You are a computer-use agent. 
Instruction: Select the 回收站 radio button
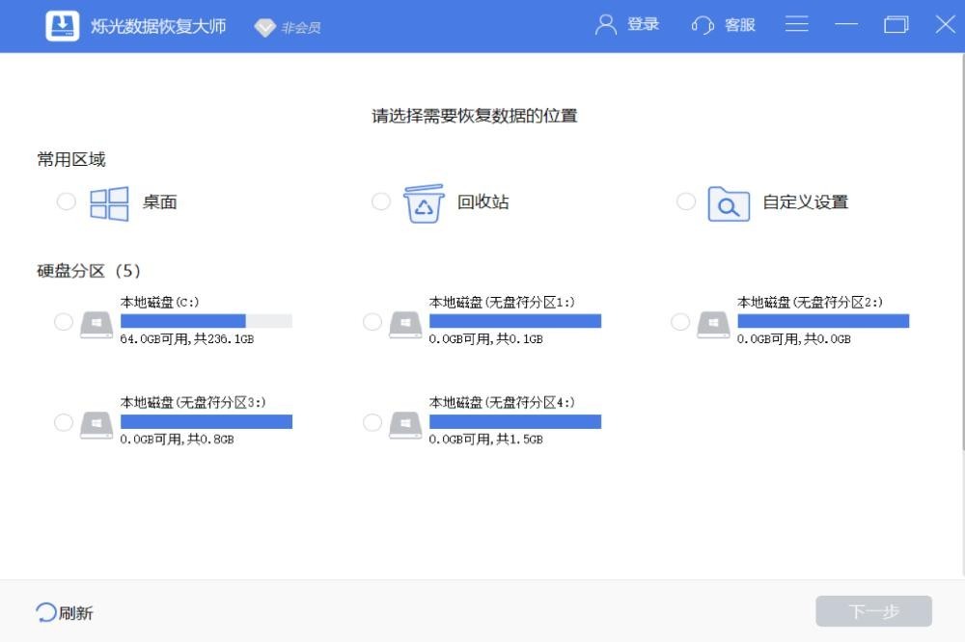(x=381, y=201)
